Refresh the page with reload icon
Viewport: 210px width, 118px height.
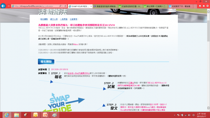pyautogui.click(x=65, y=6)
